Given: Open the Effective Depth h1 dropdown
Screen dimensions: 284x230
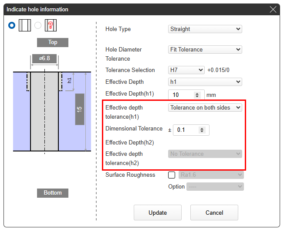Looking at the screenshot, I should tap(205, 82).
